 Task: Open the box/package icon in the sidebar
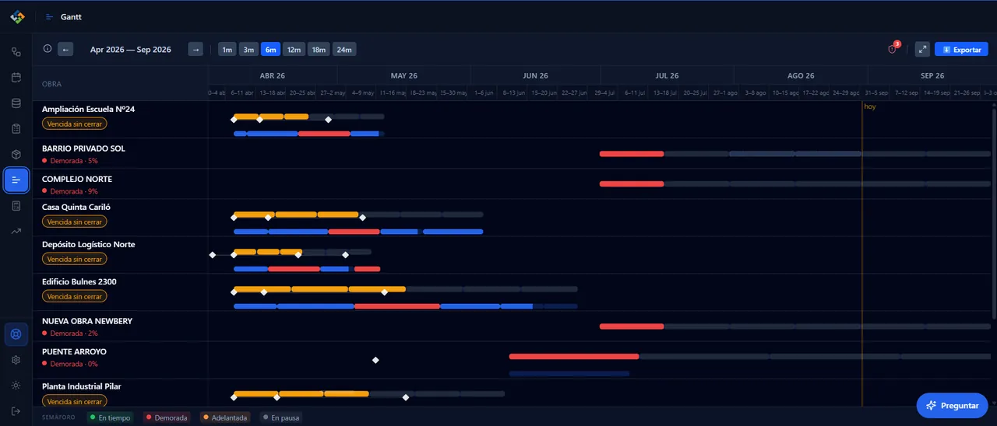pyautogui.click(x=16, y=154)
